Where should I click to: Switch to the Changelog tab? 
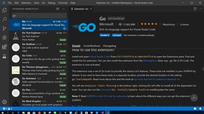110,46
